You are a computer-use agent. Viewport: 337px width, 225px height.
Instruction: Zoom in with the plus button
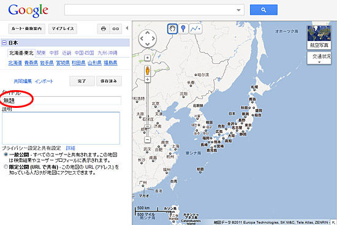[x=148, y=79]
